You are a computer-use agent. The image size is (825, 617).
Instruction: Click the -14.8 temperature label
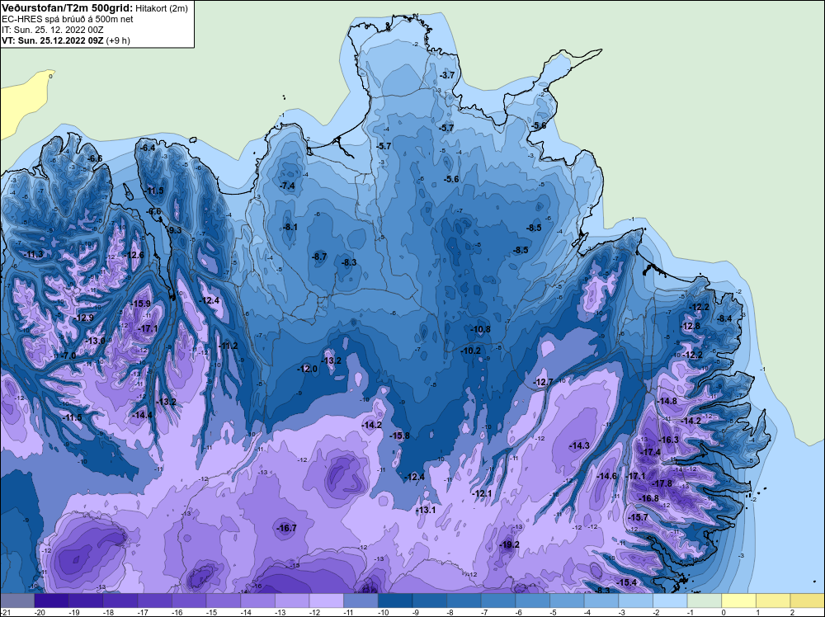(667, 401)
